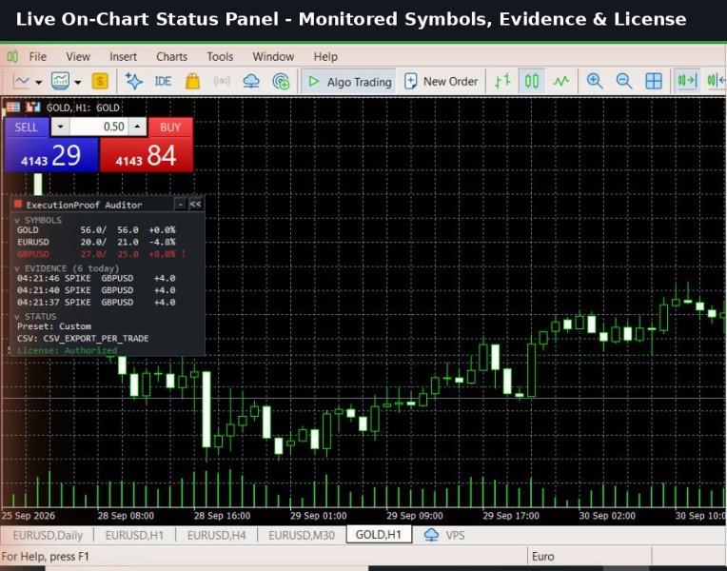Image resolution: width=727 pixels, height=571 pixels.
Task: Toggle chart auto-scroll to end
Action: (x=687, y=82)
